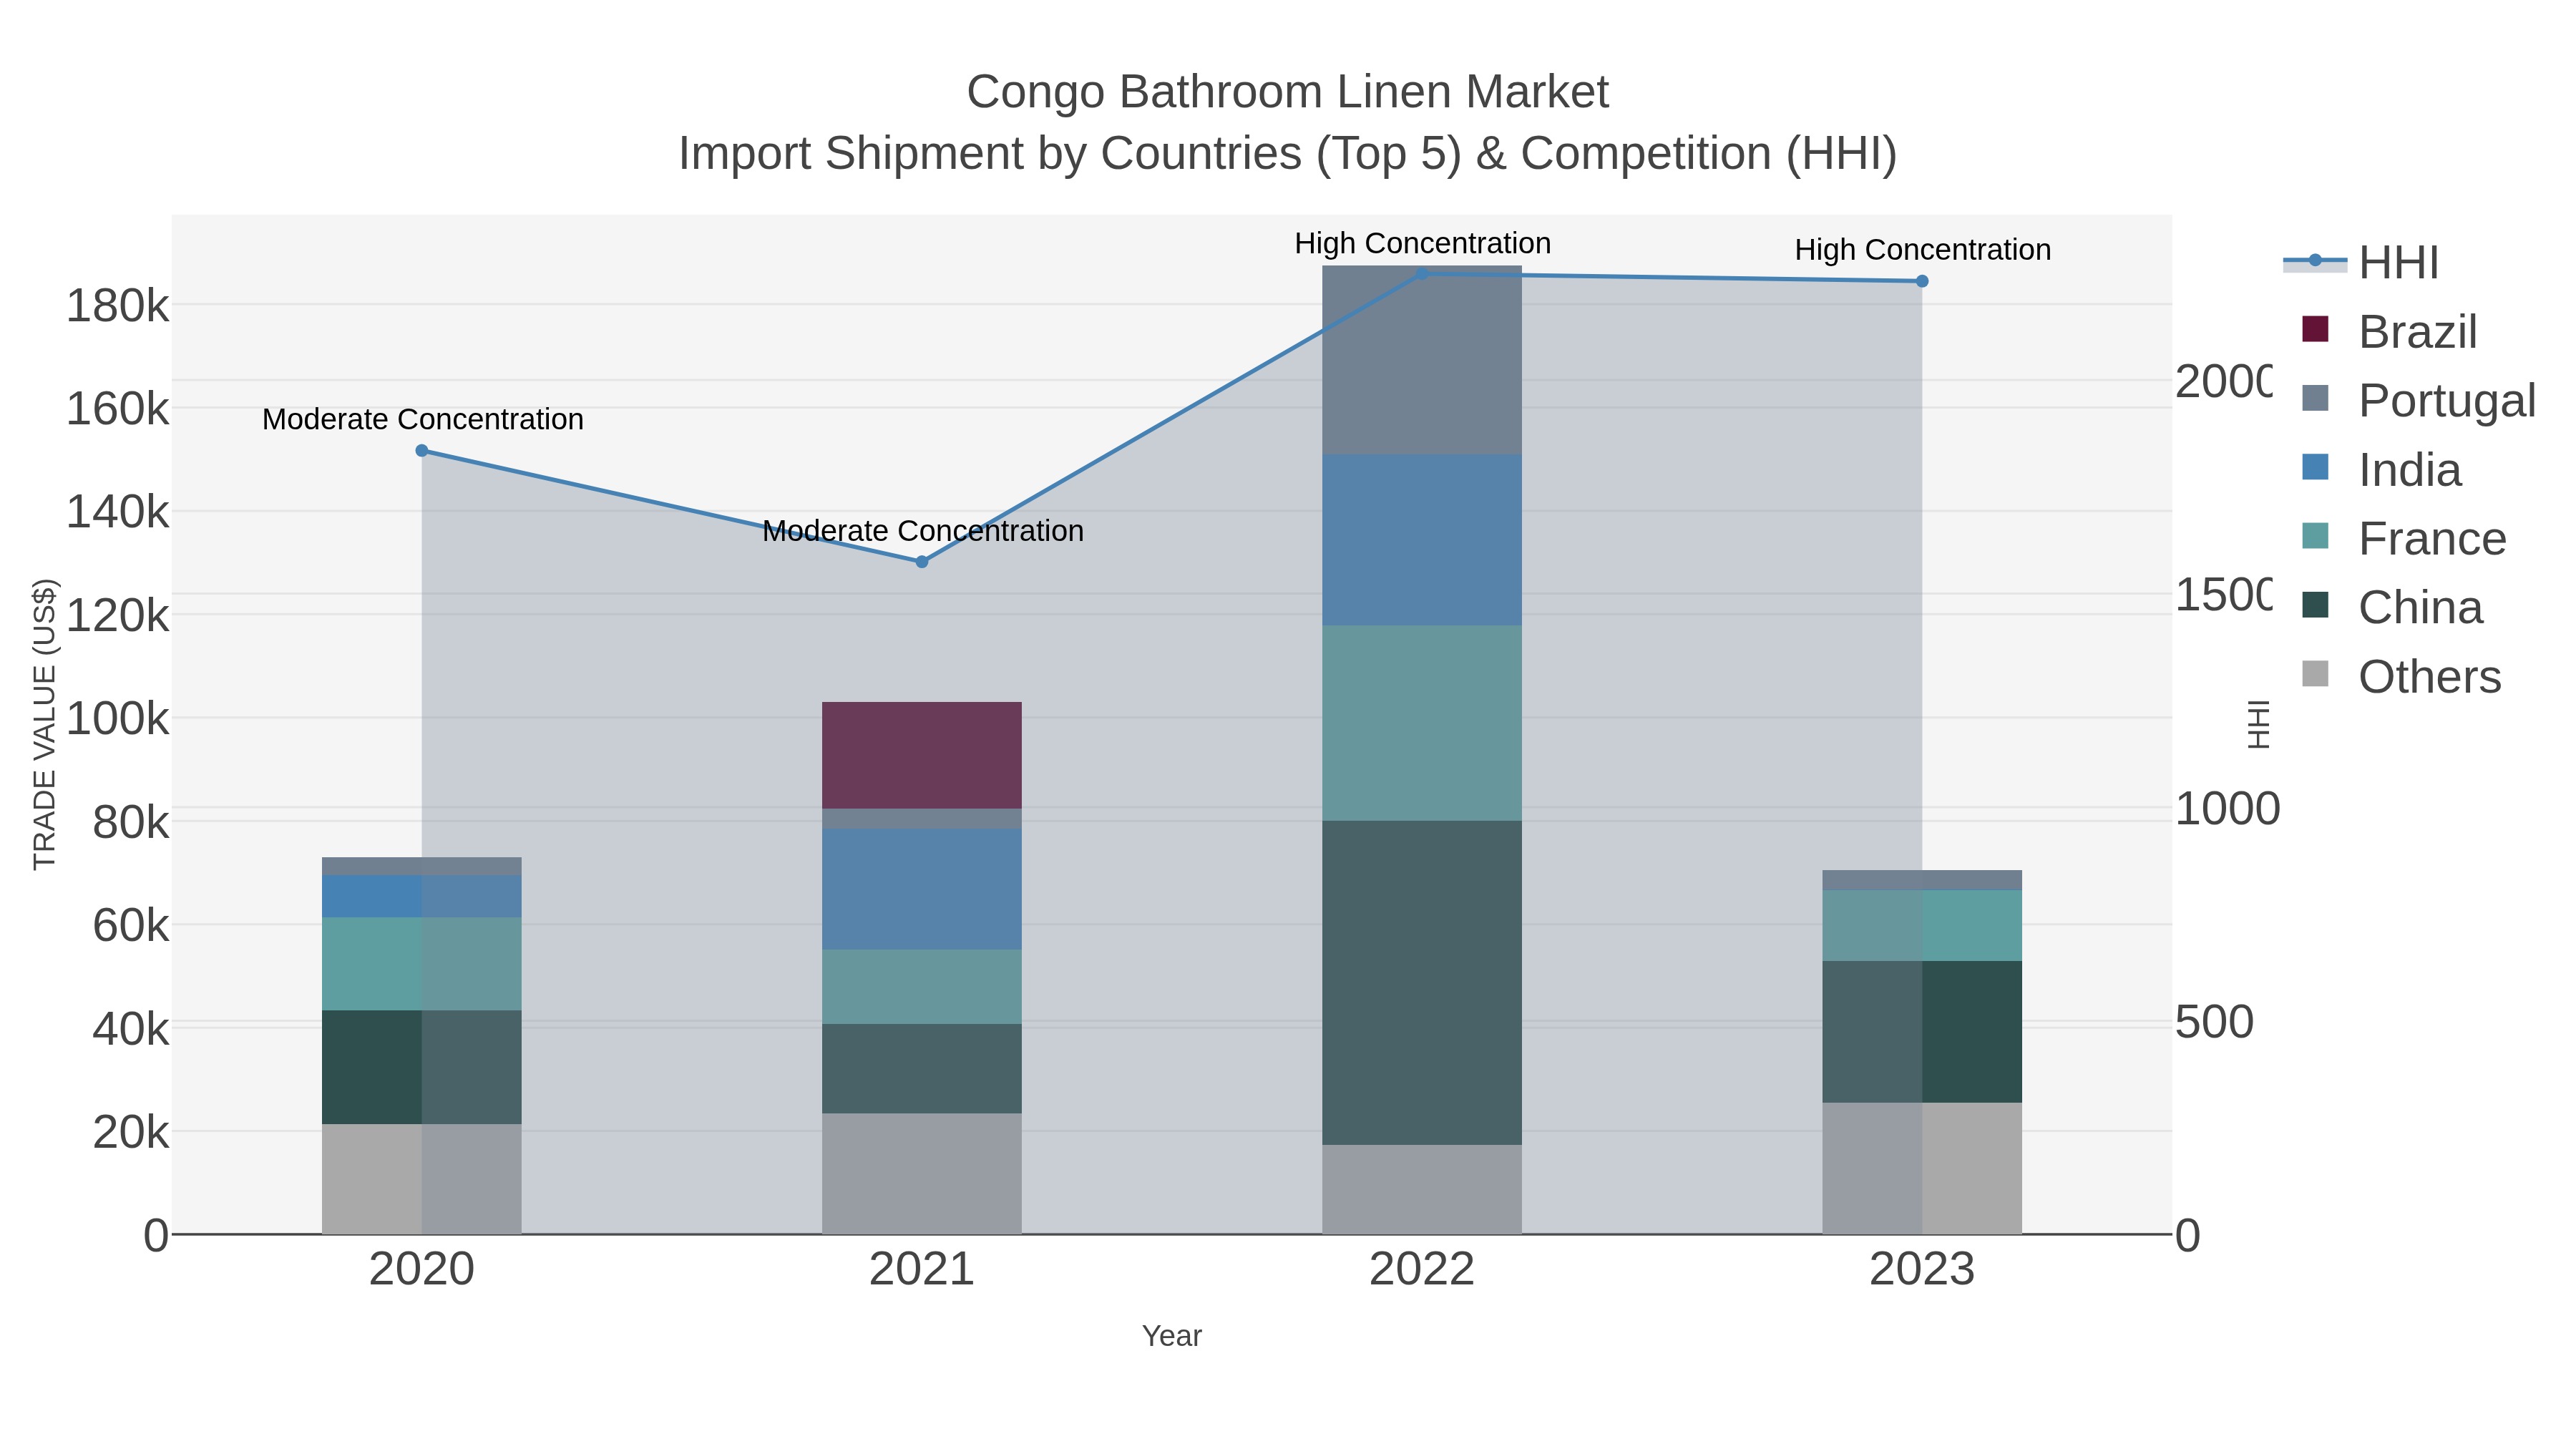The width and height of the screenshot is (2576, 1449).
Task: Toggle the France series in the legend
Action: (2404, 538)
